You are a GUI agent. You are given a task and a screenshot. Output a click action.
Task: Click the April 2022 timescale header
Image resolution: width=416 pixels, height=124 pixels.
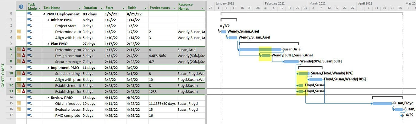coord(365,4)
